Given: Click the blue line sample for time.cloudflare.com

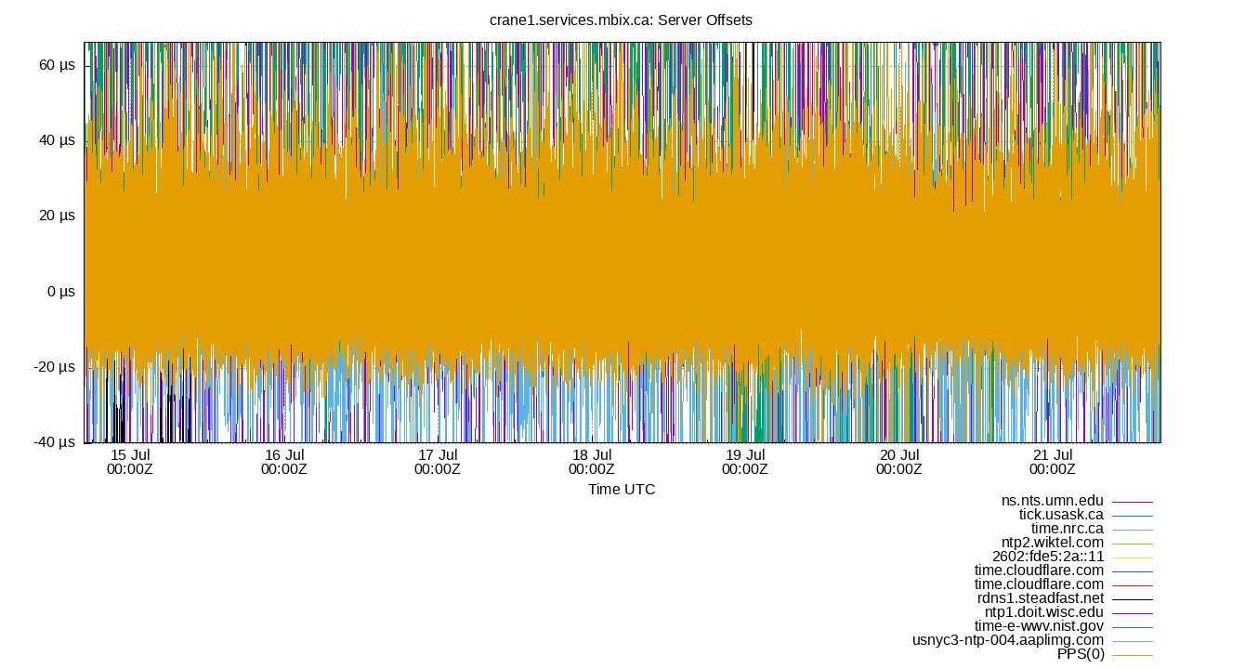Looking at the screenshot, I should pyautogui.click(x=1132, y=571).
